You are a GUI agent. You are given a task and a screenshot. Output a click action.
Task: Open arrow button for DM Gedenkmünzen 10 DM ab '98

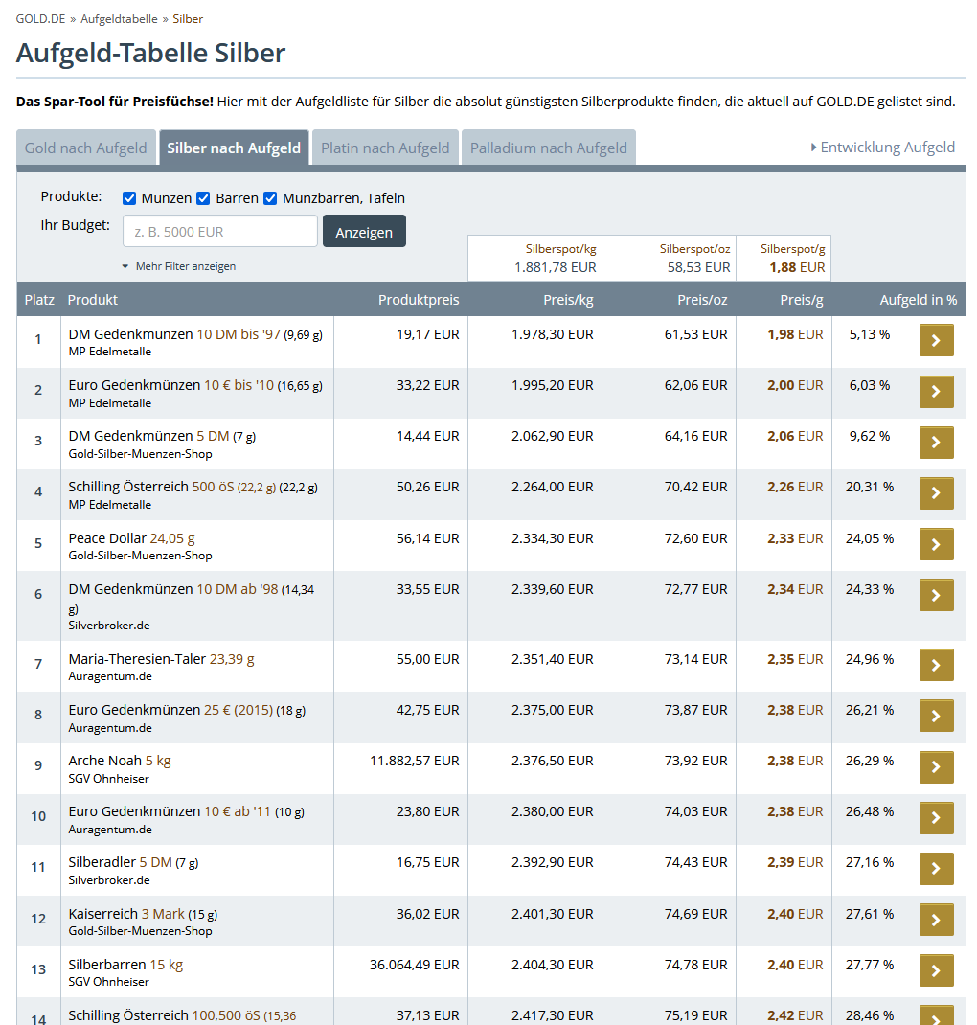coord(936,595)
